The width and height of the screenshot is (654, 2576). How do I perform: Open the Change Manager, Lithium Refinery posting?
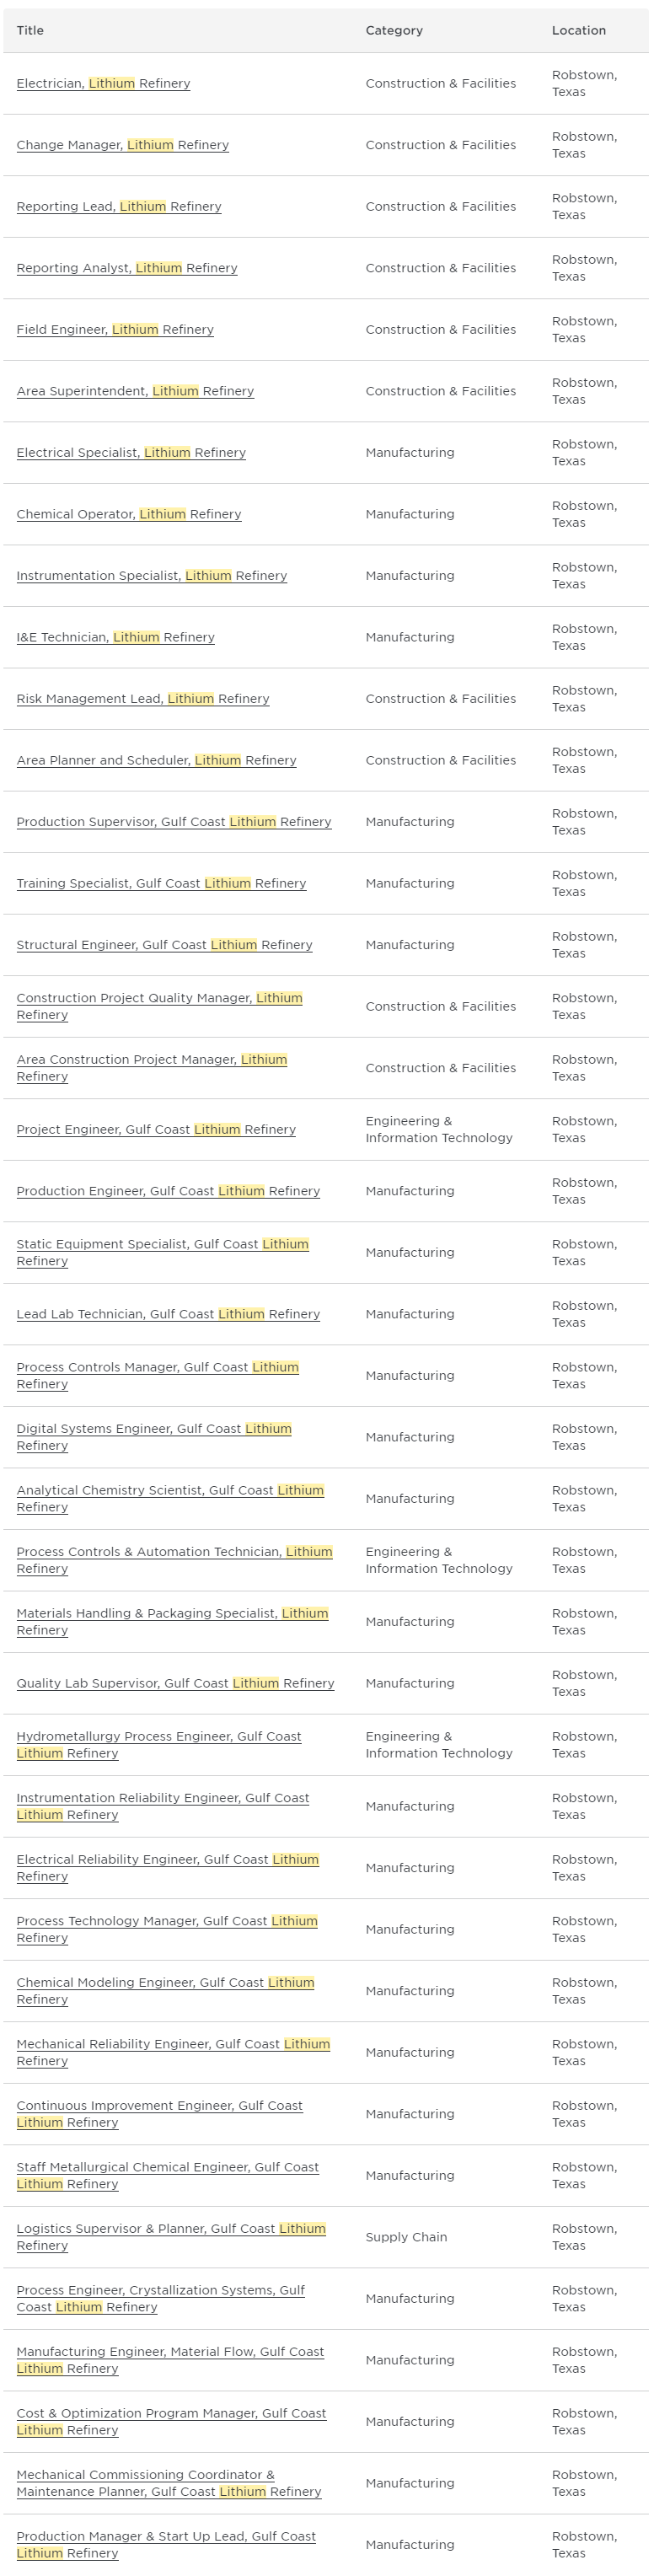[x=123, y=145]
